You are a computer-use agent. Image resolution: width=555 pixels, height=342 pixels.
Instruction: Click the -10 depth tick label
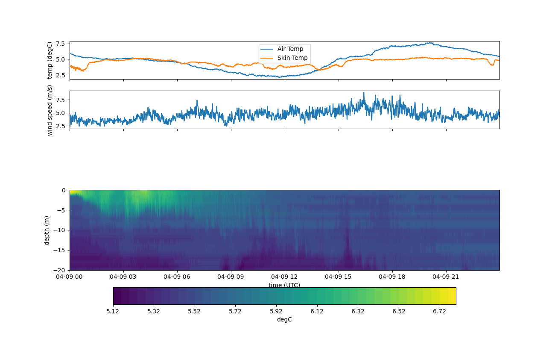(60, 230)
